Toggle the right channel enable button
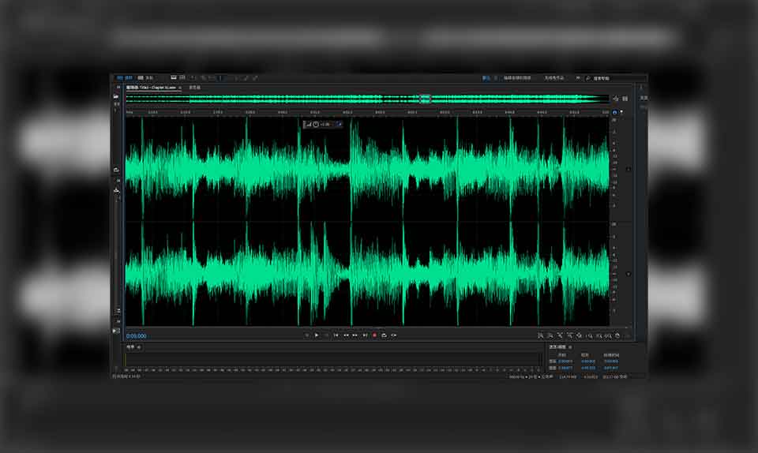Screen dimensions: 758x453 629,274
